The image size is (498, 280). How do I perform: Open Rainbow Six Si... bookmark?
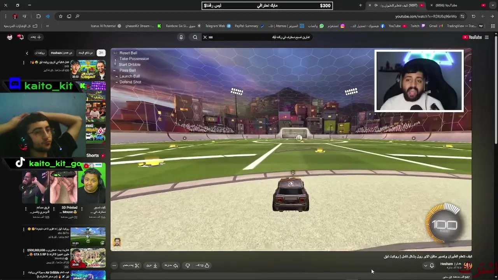click(x=183, y=26)
